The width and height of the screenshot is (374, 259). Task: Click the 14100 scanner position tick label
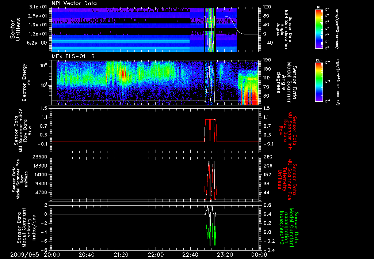point(40,174)
